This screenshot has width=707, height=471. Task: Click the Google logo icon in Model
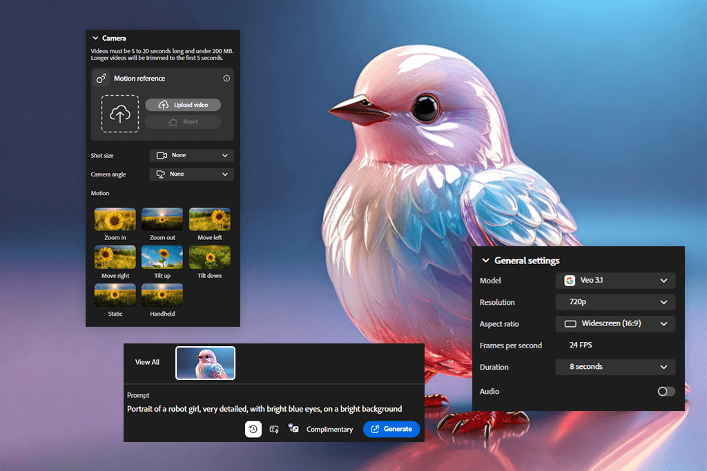[570, 281]
